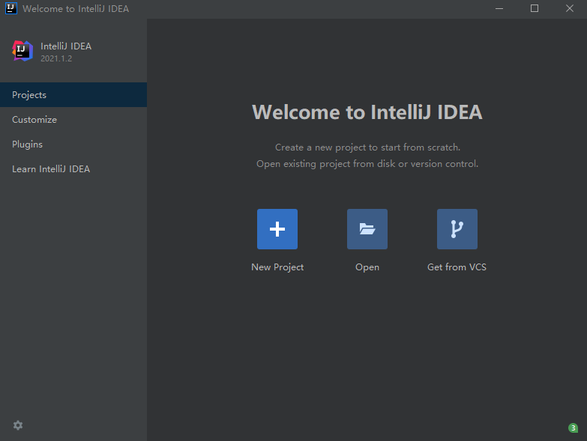This screenshot has height=441, width=587.
Task: Switch to the Customize tab
Action: point(73,120)
